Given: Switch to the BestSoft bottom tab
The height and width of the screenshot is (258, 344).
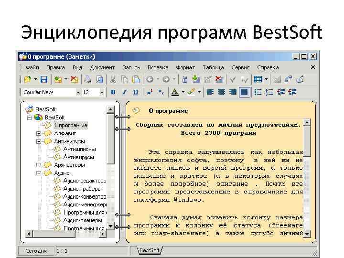Looking at the screenshot, I should (150, 250).
